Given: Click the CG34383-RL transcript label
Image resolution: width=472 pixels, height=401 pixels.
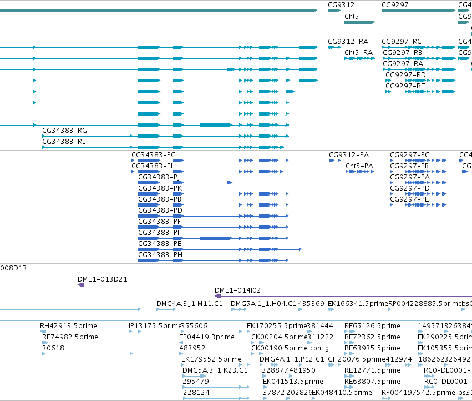Looking at the screenshot, I should coord(64,142).
